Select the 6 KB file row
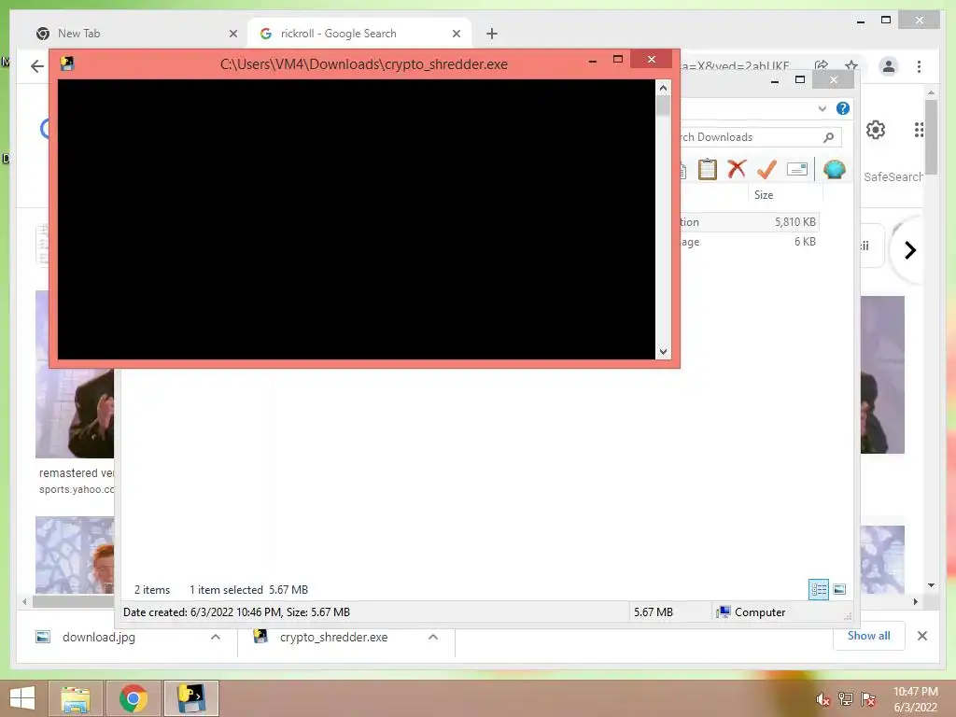This screenshot has height=717, width=956. click(750, 242)
